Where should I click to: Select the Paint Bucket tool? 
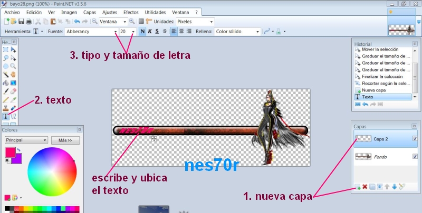tap(6, 83)
